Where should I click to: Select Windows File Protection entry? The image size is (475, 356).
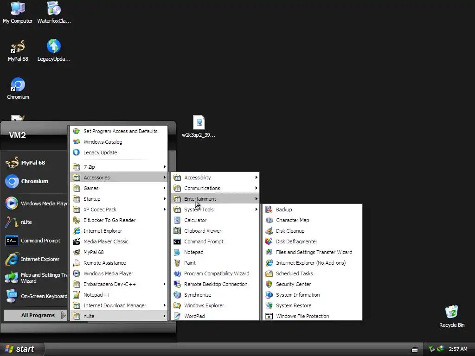[312, 316]
